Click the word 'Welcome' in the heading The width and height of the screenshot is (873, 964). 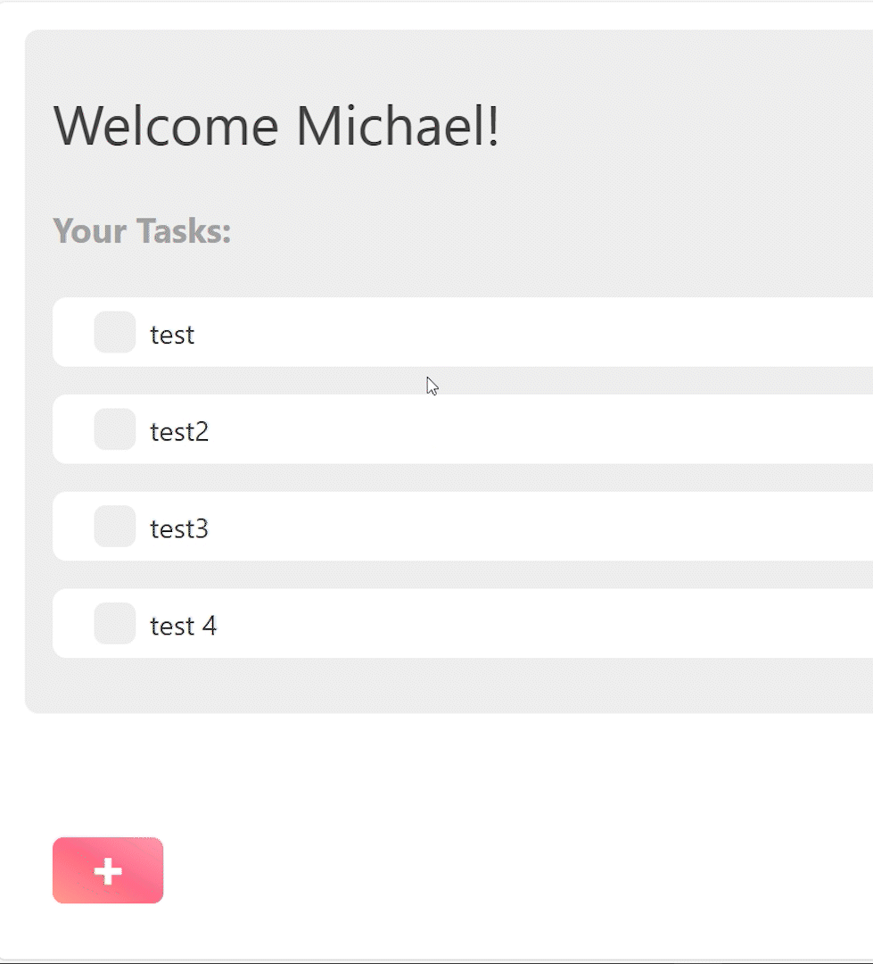point(167,126)
